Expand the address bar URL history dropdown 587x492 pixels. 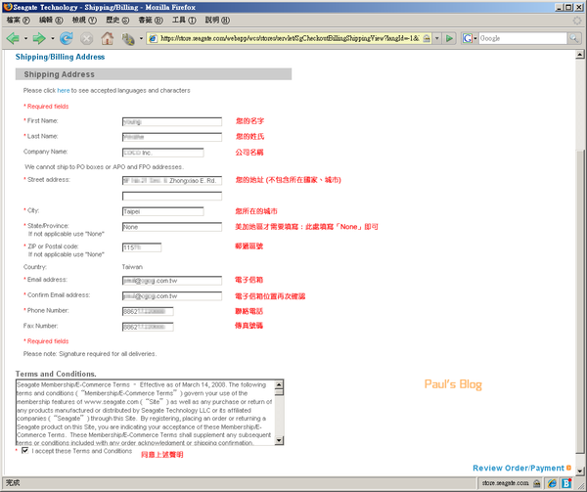pos(437,38)
